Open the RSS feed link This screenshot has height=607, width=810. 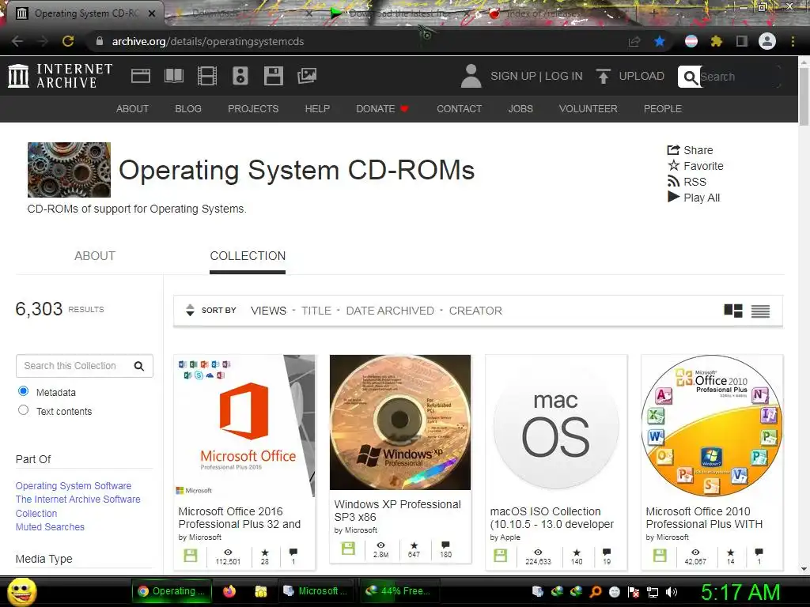[x=687, y=182]
